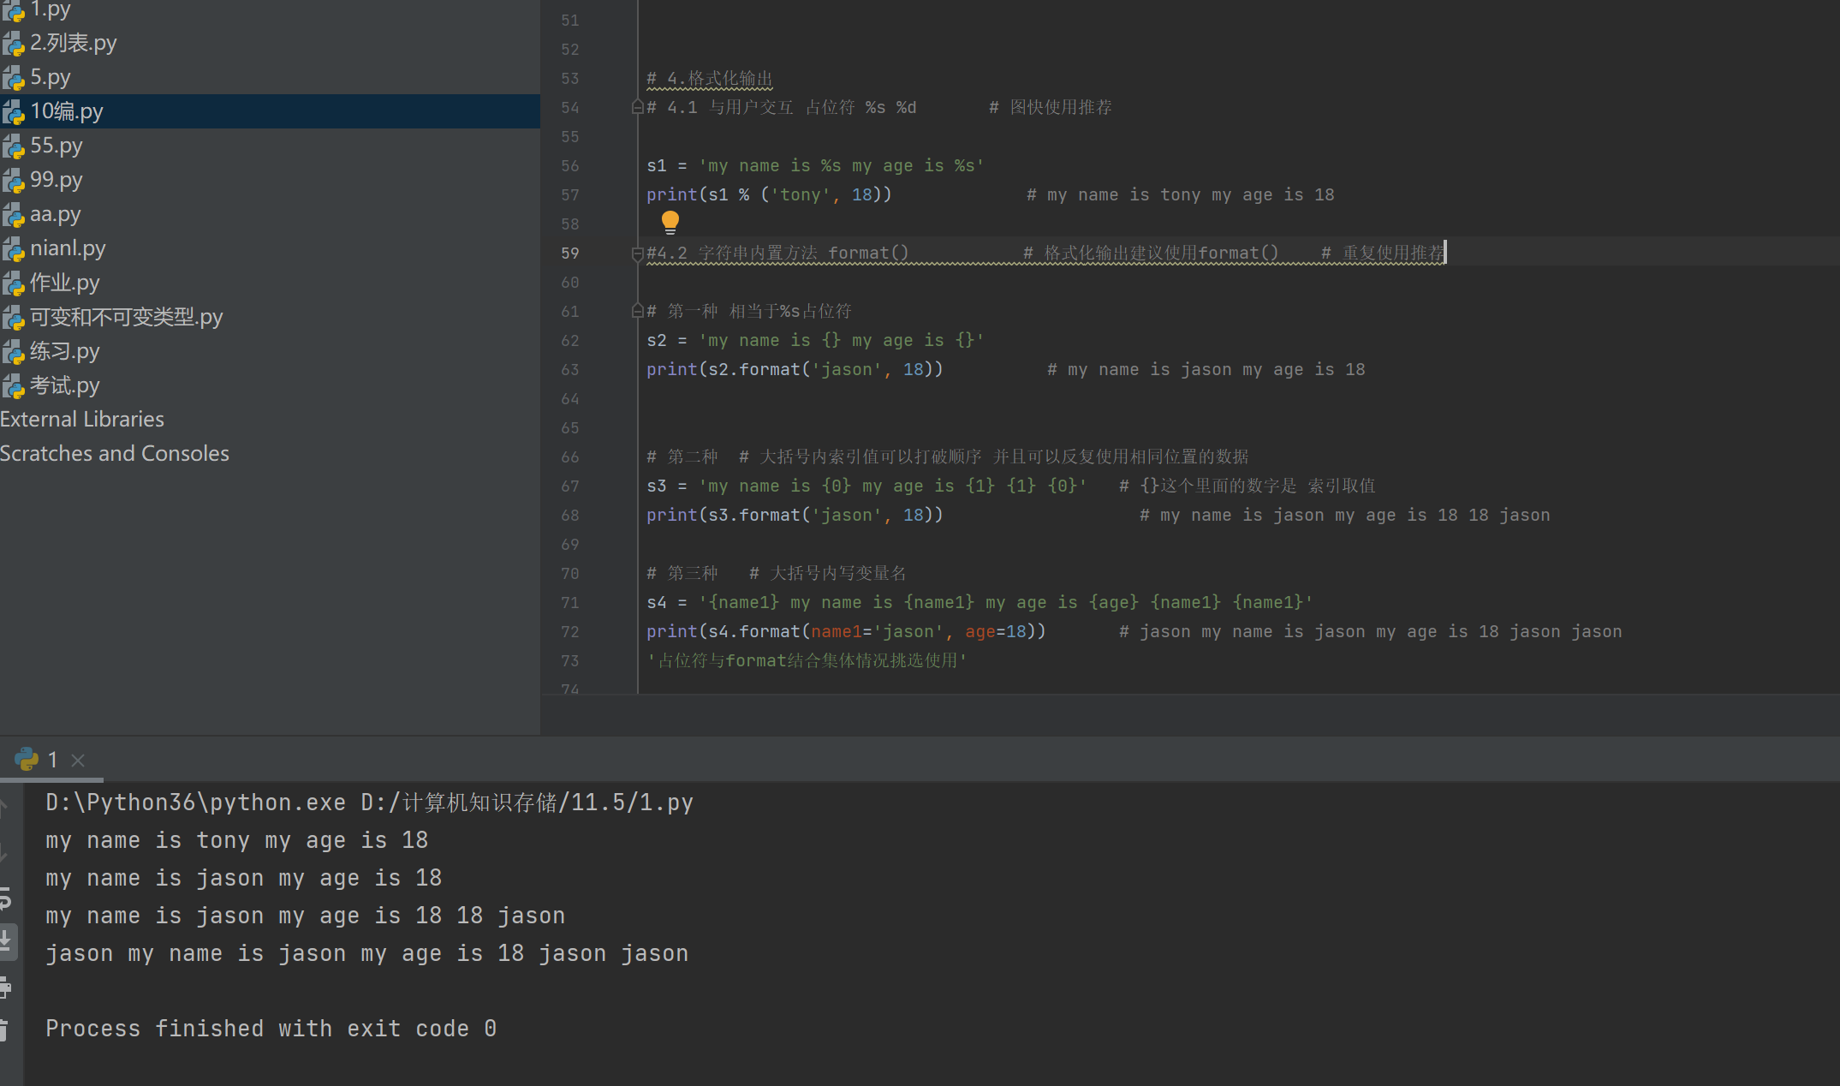Expand External Libraries node

click(82, 419)
